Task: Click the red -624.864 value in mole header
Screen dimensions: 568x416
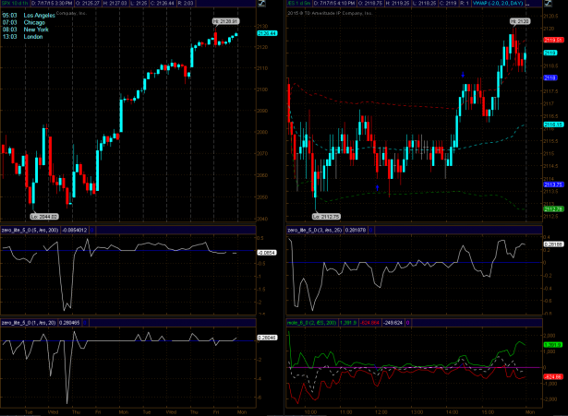Action: pos(369,323)
